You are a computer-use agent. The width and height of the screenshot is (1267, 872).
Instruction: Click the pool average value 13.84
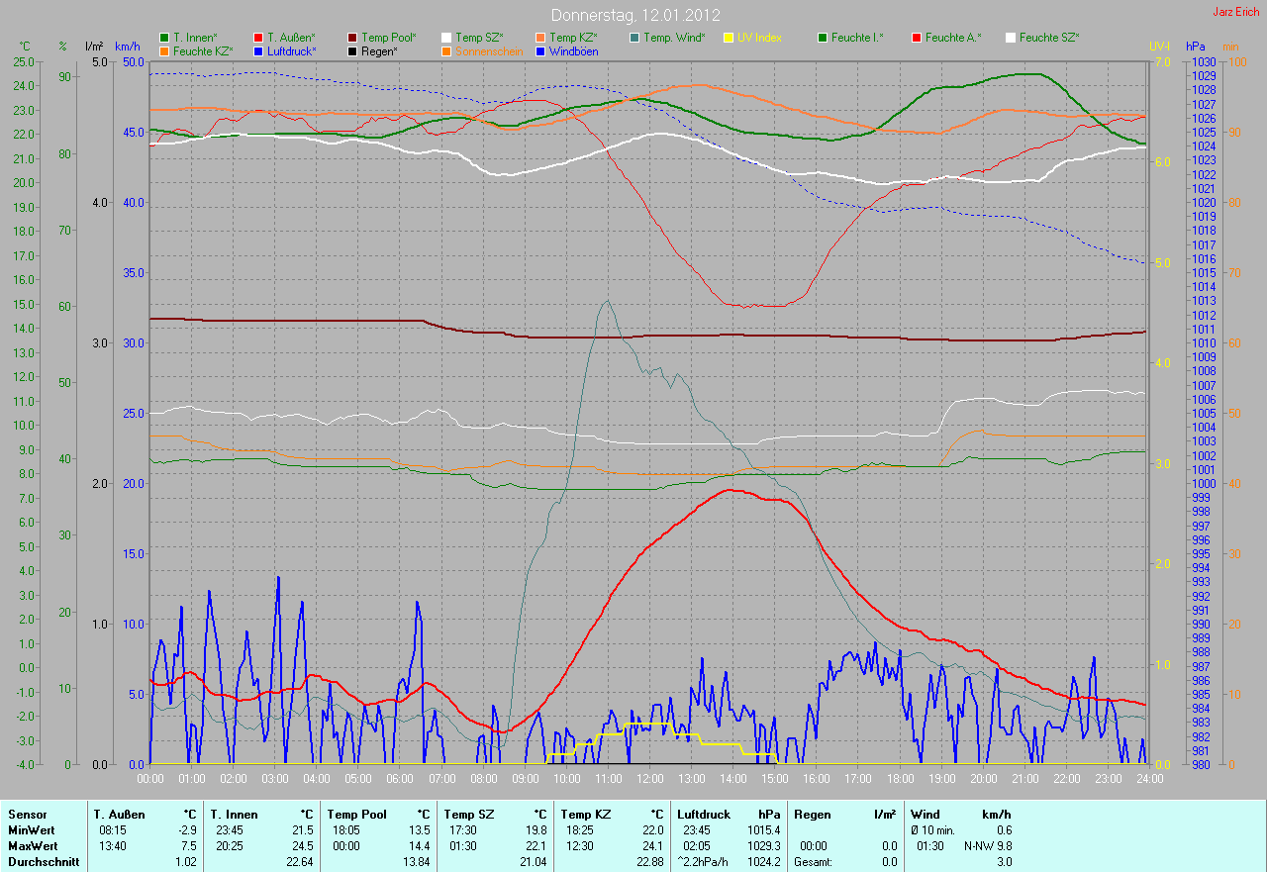[416, 862]
